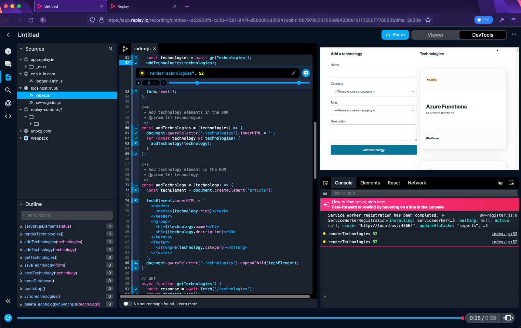Viewport: 521px width, 328px height.
Task: Bookmark the page with the star icon
Action: coord(428,20)
